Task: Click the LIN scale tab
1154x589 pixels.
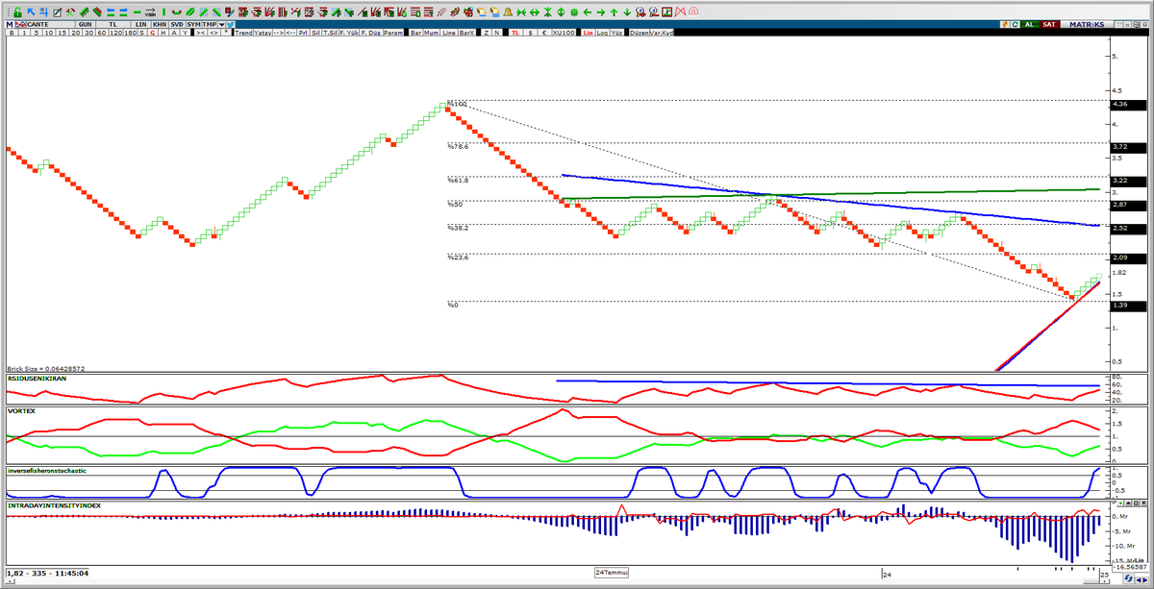Action: 141,24
